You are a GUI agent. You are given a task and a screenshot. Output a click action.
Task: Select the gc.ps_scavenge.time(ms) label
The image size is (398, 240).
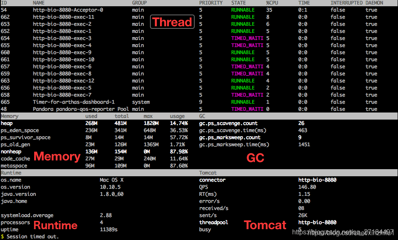(x=233, y=130)
